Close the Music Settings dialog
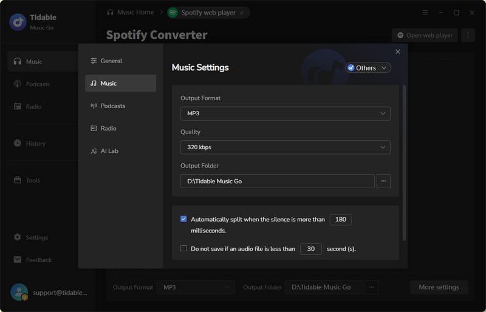Viewport: 486px width, 312px height. pos(398,52)
